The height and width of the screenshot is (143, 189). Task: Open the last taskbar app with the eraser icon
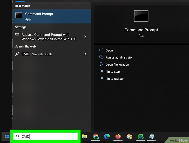[x=152, y=137]
